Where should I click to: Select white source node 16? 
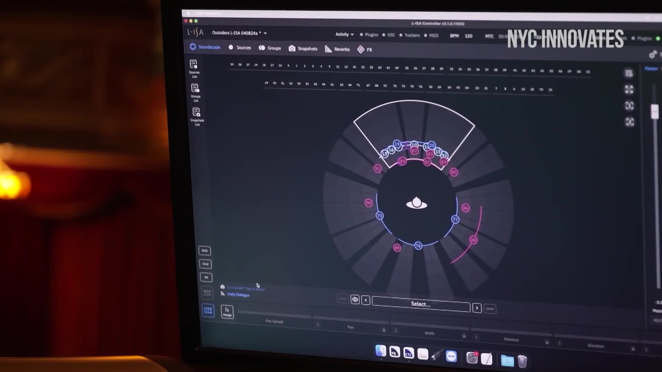(391, 150)
